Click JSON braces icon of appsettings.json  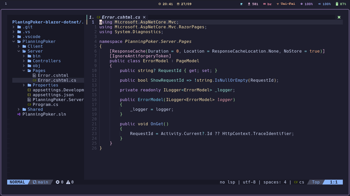[x=29, y=95]
